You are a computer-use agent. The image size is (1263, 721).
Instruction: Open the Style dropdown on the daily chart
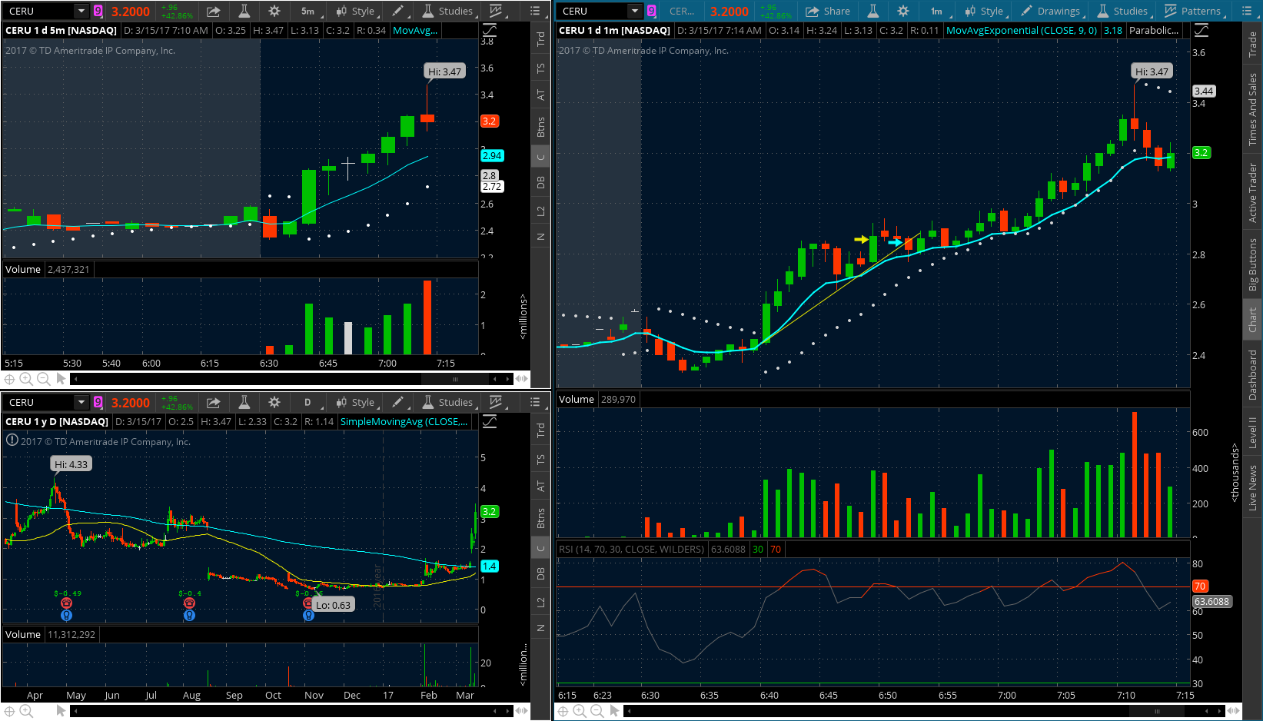tap(357, 402)
